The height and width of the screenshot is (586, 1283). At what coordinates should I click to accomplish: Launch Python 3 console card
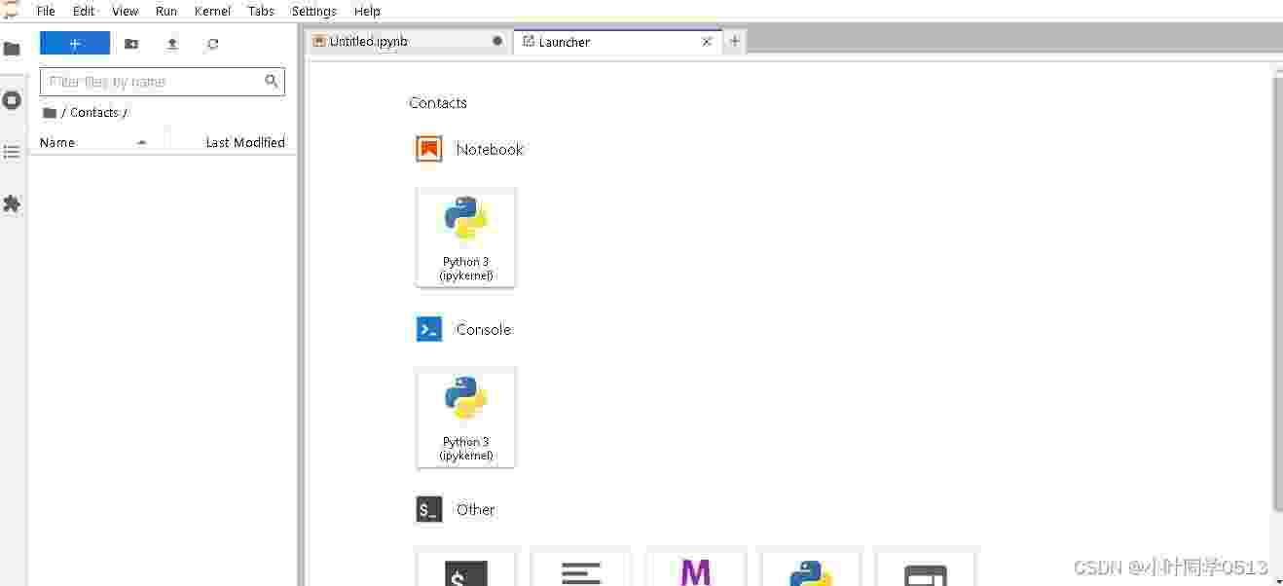tap(466, 419)
